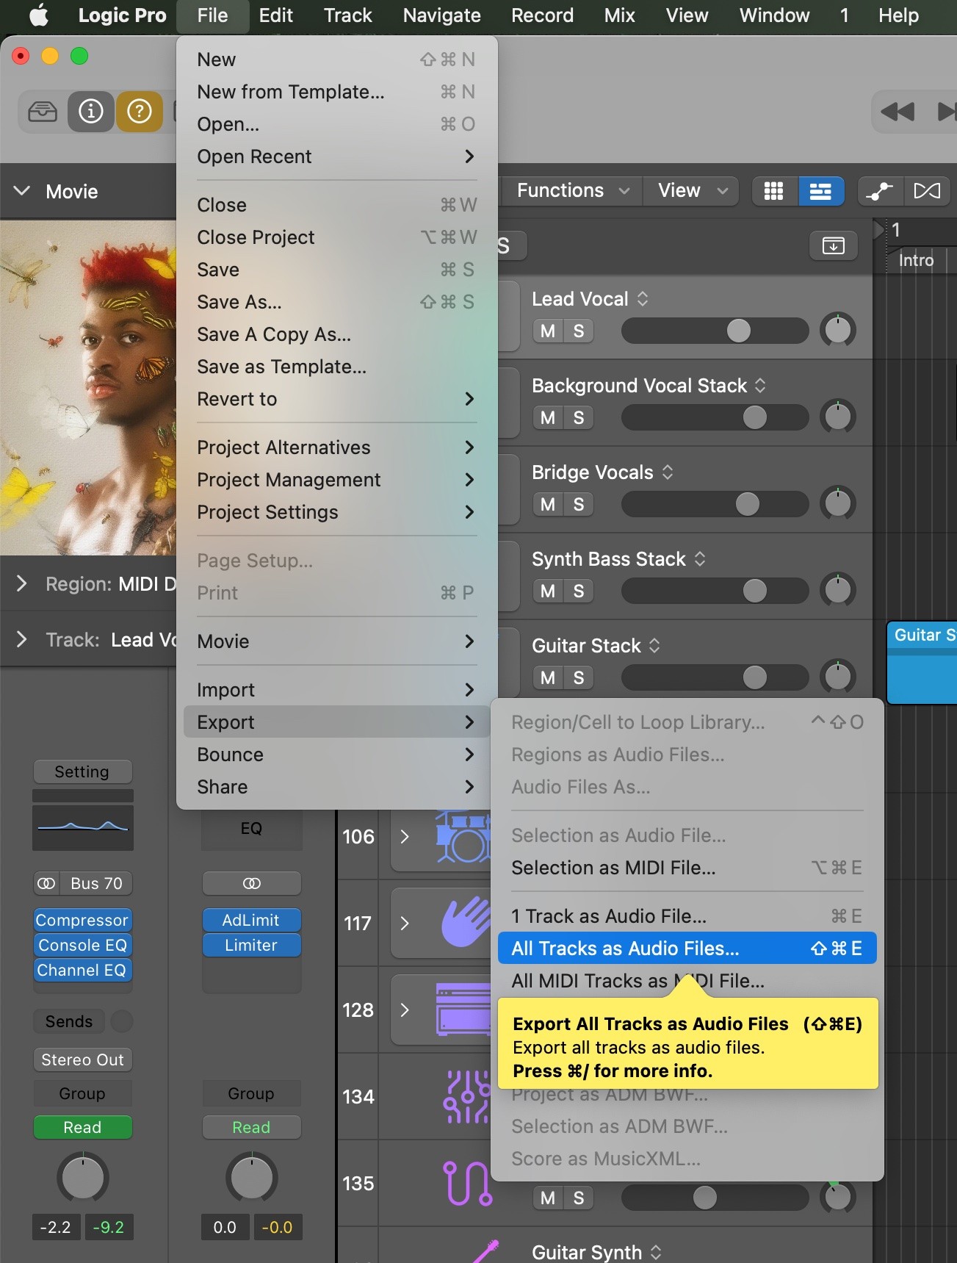The width and height of the screenshot is (957, 1263).
Task: Click the Sends button
Action: 69,1021
